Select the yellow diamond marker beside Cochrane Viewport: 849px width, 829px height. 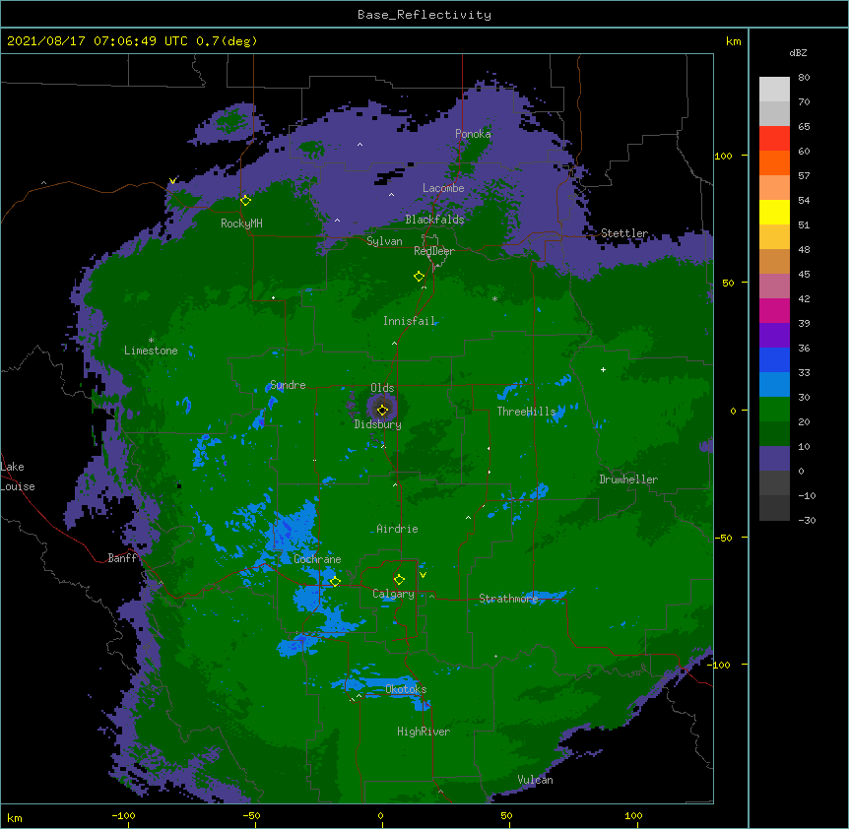pyautogui.click(x=335, y=582)
